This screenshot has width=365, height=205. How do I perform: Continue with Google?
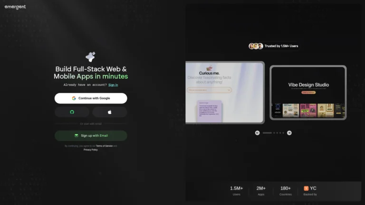[x=91, y=98]
